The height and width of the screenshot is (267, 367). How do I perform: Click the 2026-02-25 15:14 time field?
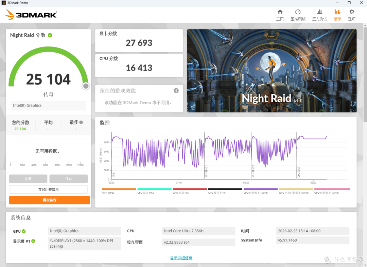coord(313,231)
